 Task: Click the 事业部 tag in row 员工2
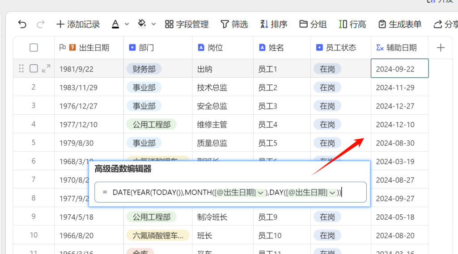144,87
